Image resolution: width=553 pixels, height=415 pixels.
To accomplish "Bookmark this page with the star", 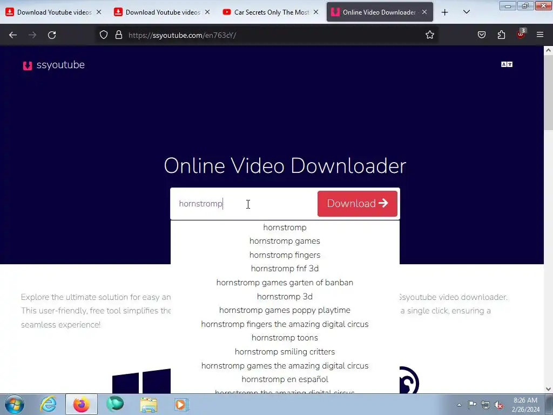I will [429, 35].
